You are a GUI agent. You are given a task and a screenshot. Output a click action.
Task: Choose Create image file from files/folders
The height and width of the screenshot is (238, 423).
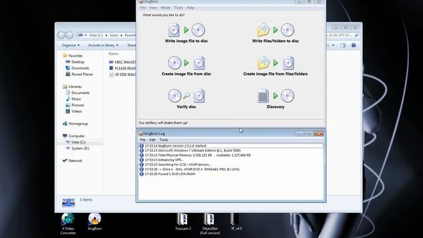pyautogui.click(x=276, y=66)
